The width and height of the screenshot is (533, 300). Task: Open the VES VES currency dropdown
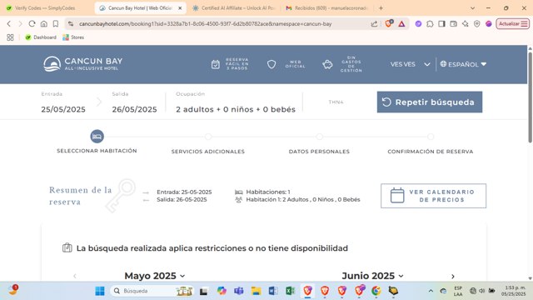click(410, 64)
